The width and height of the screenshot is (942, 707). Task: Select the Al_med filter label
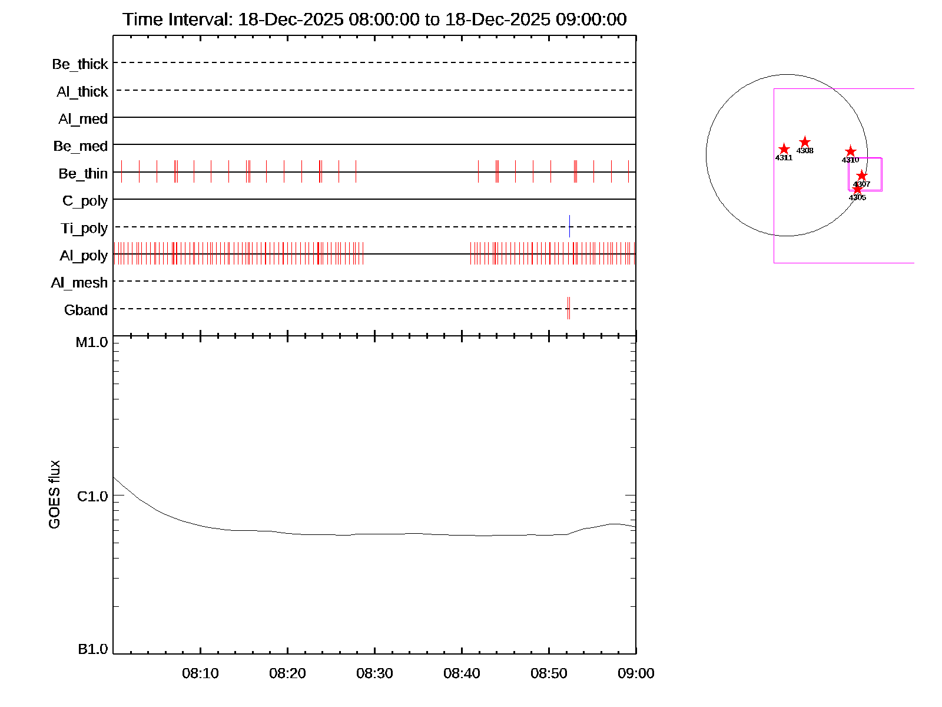(83, 119)
